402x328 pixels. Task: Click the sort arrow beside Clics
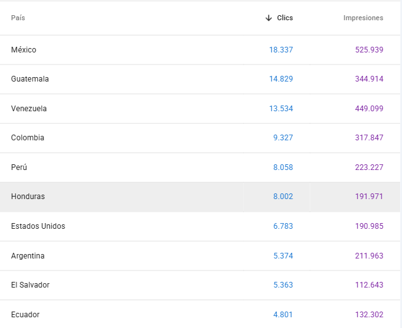(x=269, y=18)
